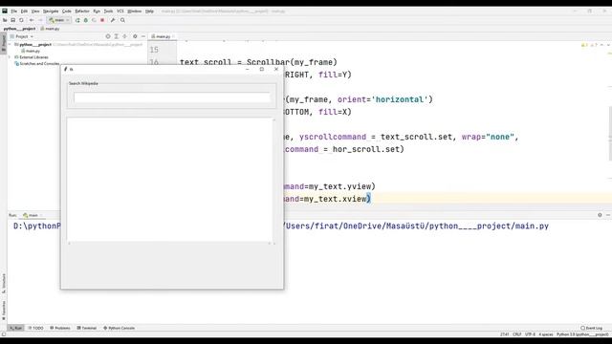This screenshot has height=344, width=612.
Task: Select the main.py editor tab
Action: click(x=162, y=36)
